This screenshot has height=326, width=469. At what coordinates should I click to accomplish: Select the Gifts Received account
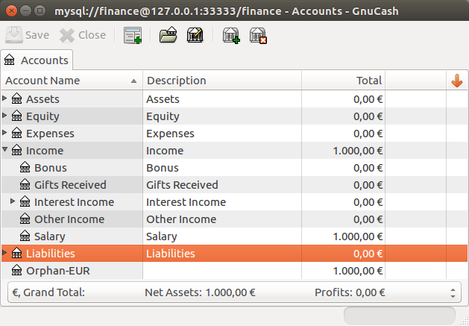pos(234,185)
